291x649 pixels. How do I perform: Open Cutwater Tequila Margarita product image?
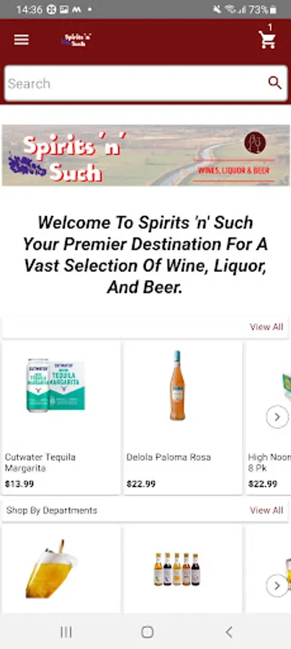pyautogui.click(x=55, y=385)
